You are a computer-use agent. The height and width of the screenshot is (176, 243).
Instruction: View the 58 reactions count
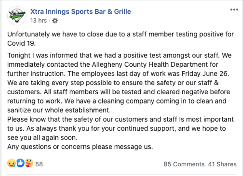[x=39, y=164]
